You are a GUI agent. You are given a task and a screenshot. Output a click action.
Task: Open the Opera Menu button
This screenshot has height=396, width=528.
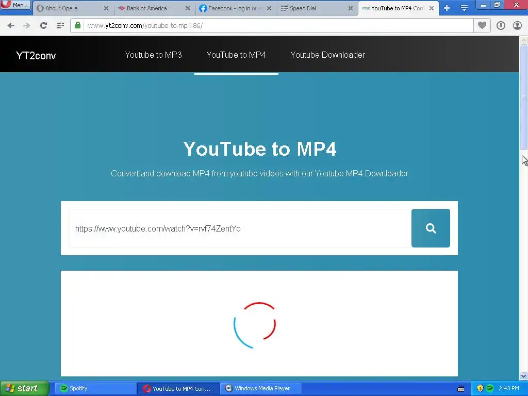(15, 5)
